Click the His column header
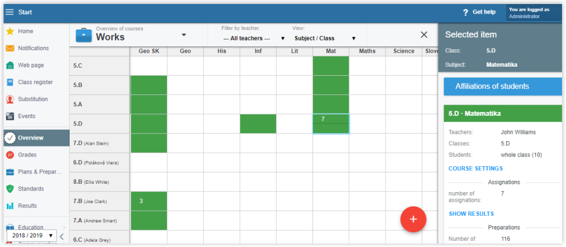Image resolution: width=566 pixels, height=247 pixels. pos(222,51)
